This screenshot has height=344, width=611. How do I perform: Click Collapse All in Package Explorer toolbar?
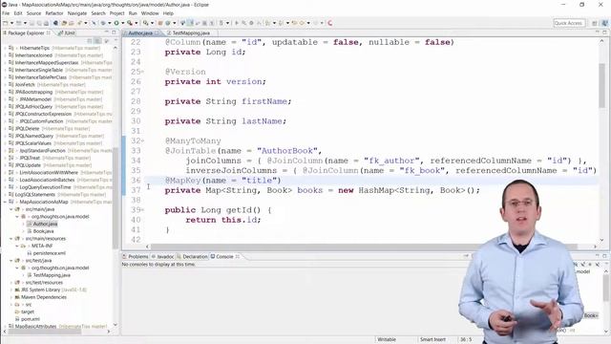[x=90, y=41]
